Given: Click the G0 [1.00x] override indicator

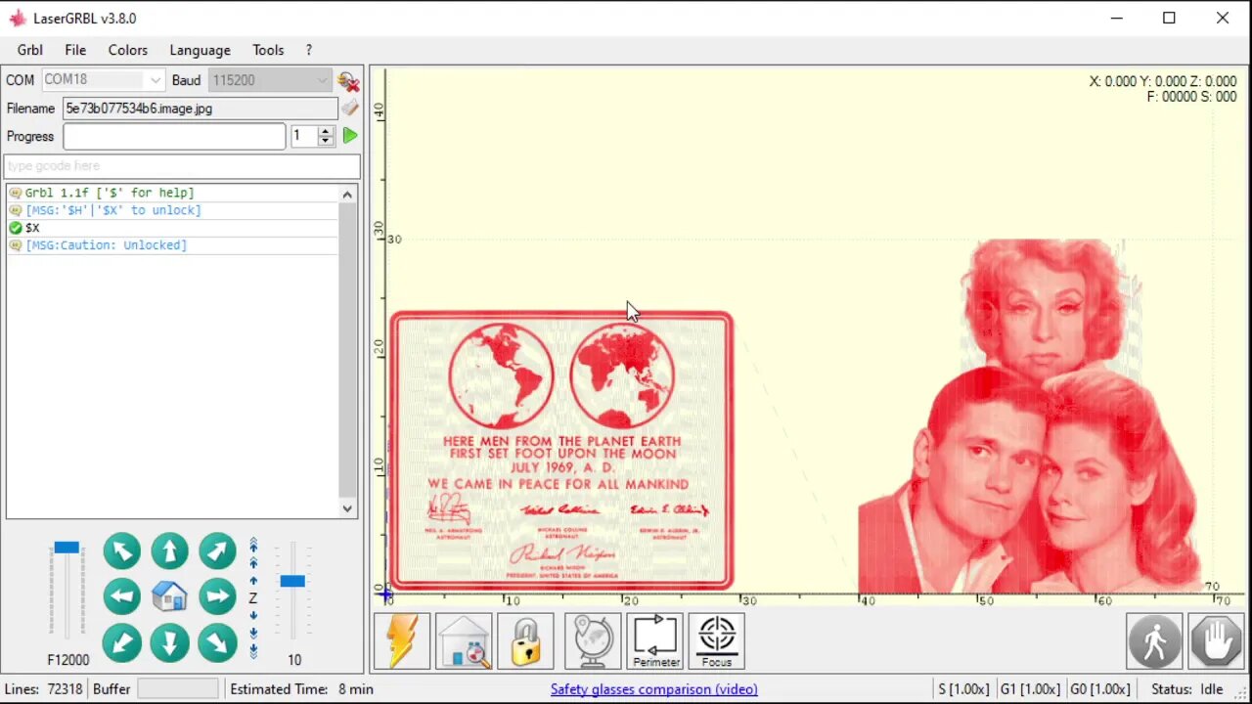Looking at the screenshot, I should (1100, 689).
